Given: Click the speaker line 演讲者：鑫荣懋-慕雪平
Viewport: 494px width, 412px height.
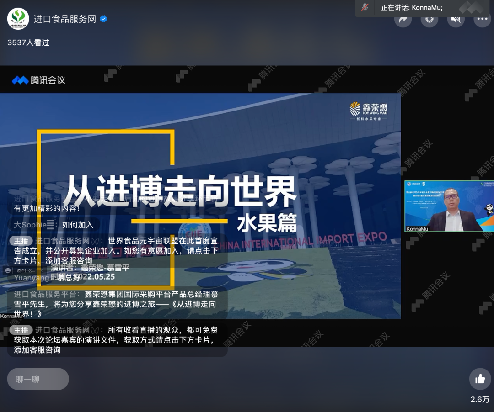Looking at the screenshot, I should (90, 268).
